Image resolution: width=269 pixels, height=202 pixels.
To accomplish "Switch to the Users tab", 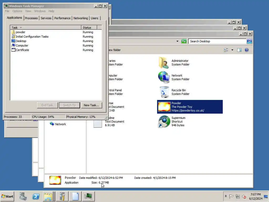I will tap(95, 18).
